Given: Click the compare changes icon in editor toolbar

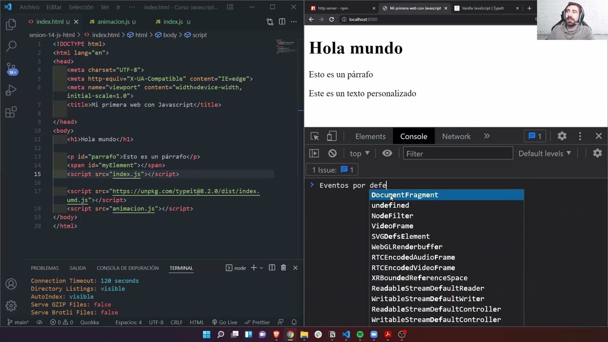Looking at the screenshot, I should tap(270, 22).
